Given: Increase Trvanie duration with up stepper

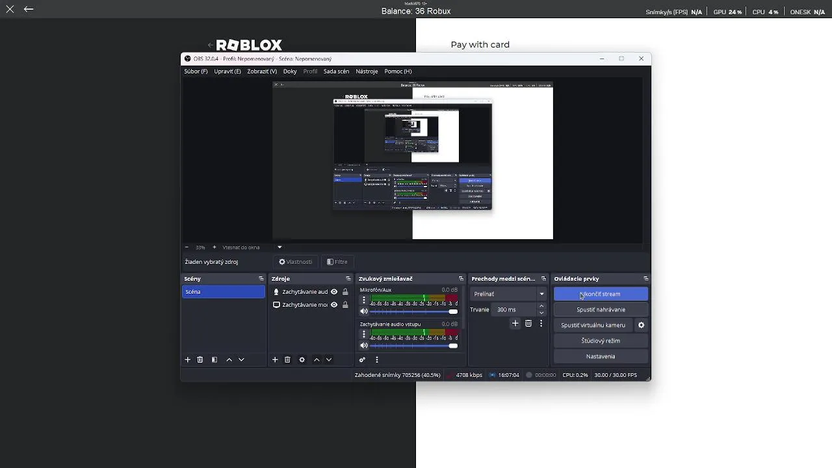Looking at the screenshot, I should (x=541, y=306).
